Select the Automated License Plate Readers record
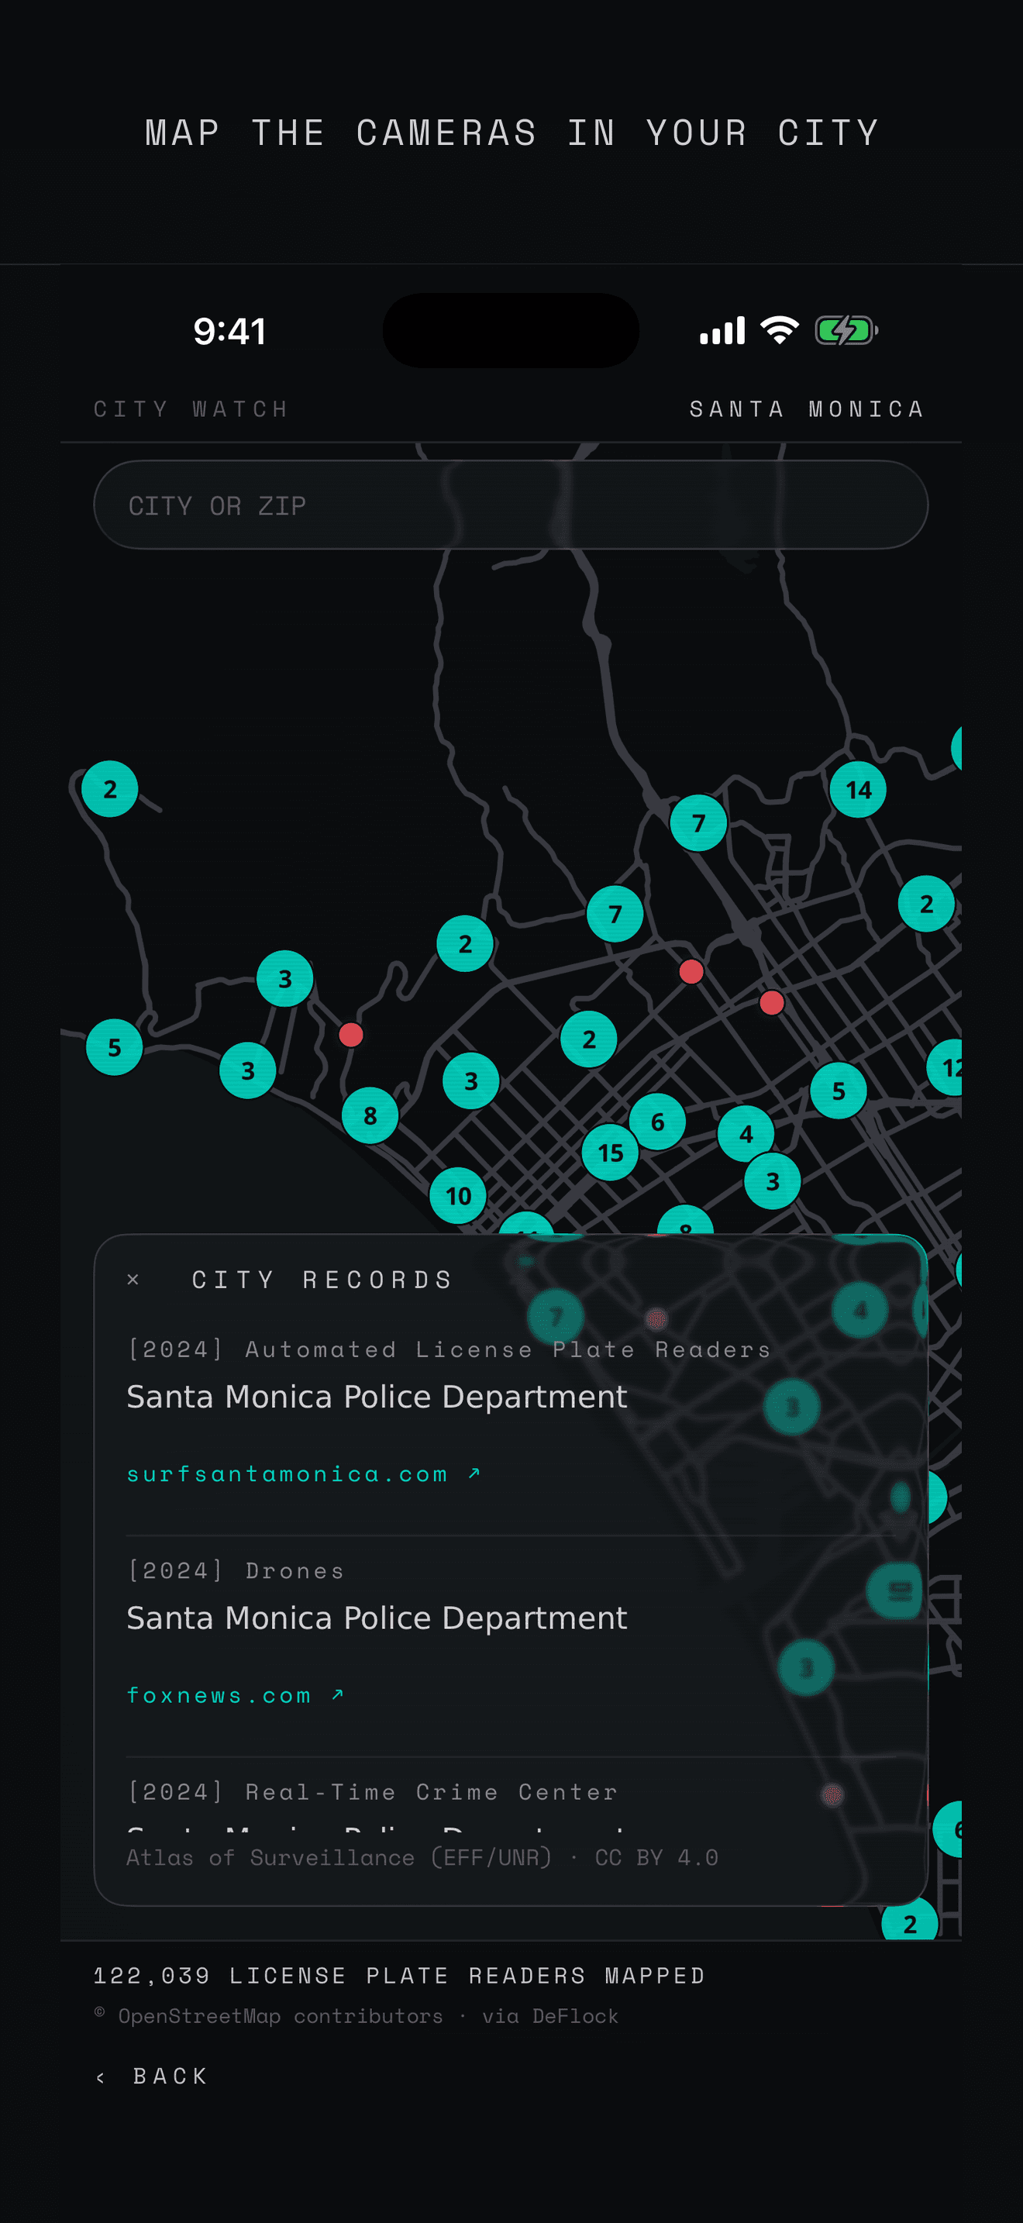Image resolution: width=1023 pixels, height=2223 pixels. click(449, 1349)
